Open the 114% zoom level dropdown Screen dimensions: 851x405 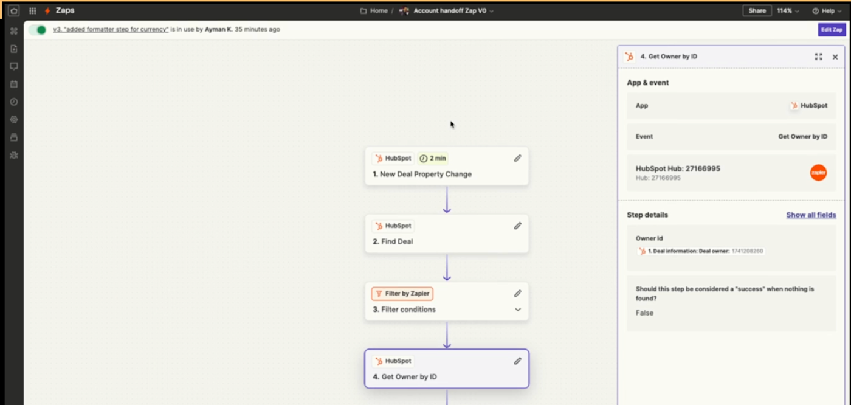[x=788, y=11]
